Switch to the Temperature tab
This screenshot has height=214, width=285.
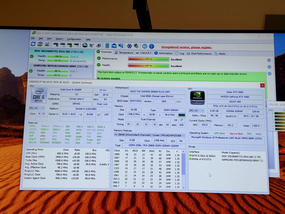(124, 53)
